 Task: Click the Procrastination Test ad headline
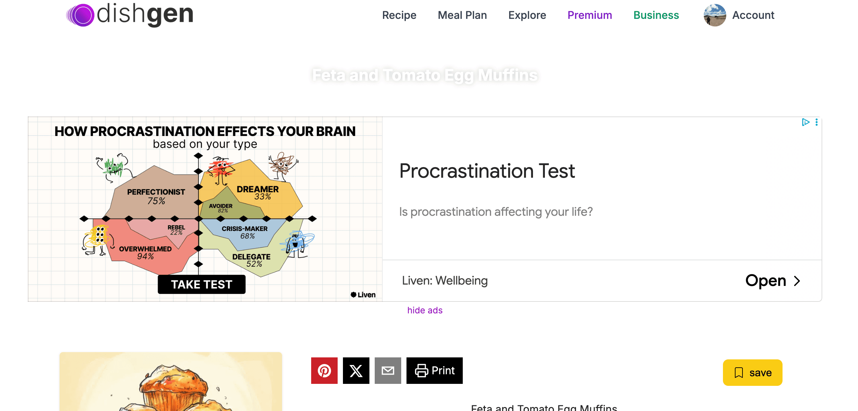click(487, 171)
